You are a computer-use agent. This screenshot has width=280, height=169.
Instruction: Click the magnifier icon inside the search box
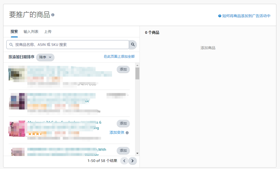tap(11, 44)
